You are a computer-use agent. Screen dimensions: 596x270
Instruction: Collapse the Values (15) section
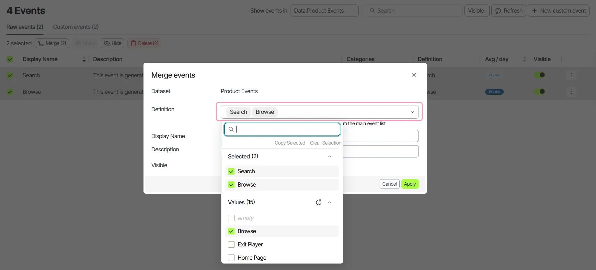[329, 202]
